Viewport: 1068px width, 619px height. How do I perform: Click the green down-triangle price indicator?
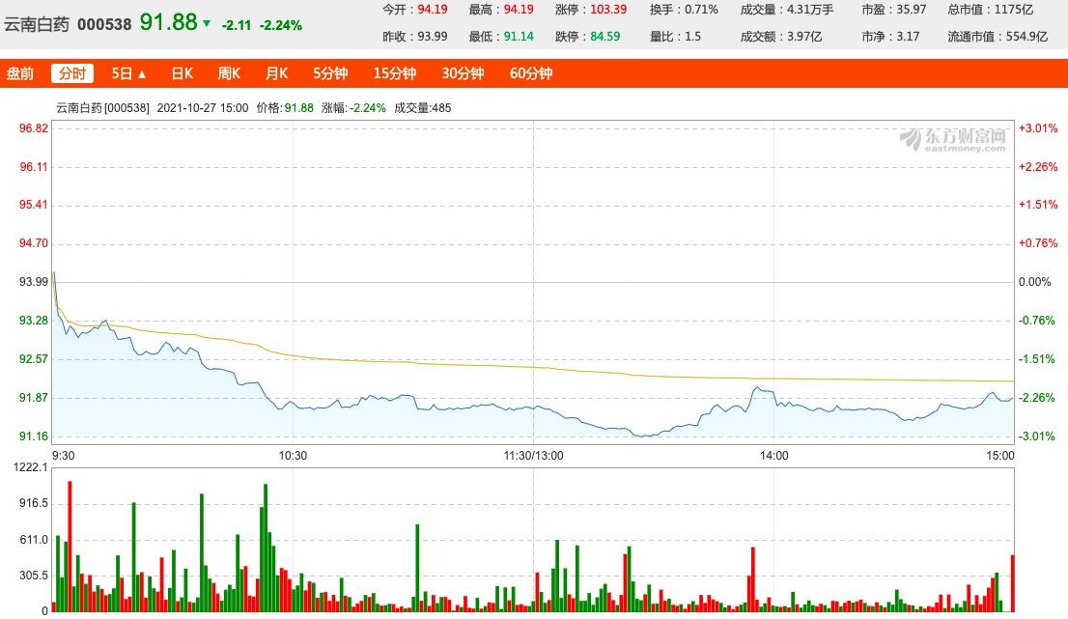tap(207, 23)
